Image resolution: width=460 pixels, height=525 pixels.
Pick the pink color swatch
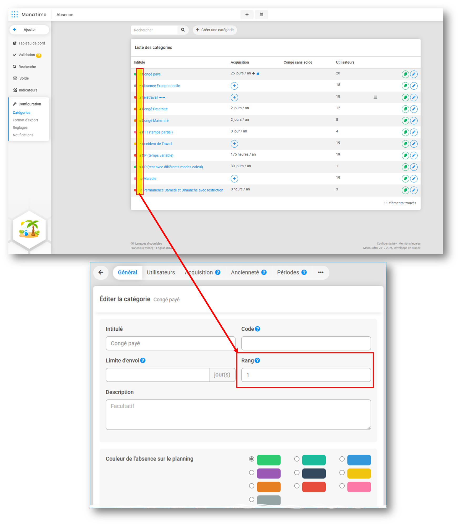[x=359, y=487]
